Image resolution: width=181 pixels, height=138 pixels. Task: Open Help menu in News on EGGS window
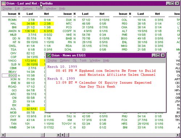tap(106, 60)
